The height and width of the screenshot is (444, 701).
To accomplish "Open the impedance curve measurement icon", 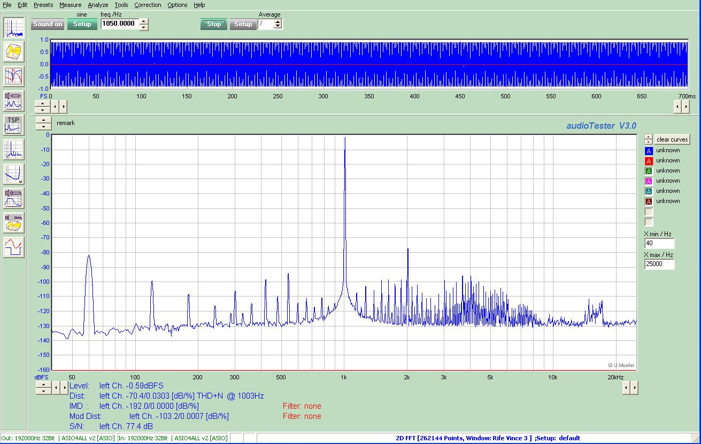I will [x=14, y=174].
